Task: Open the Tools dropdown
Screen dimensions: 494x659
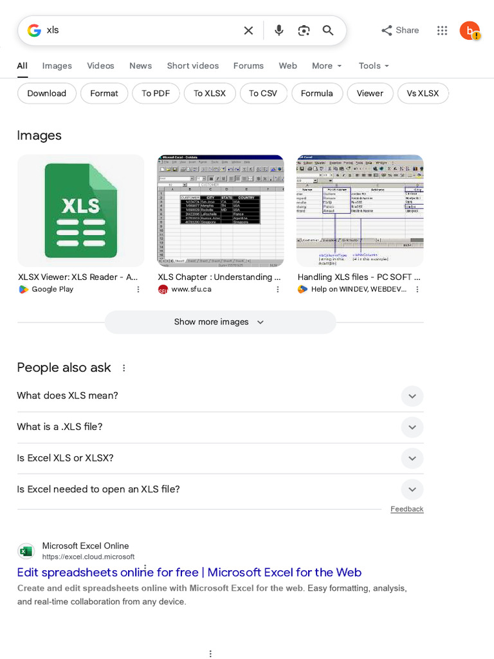Action: tap(374, 66)
